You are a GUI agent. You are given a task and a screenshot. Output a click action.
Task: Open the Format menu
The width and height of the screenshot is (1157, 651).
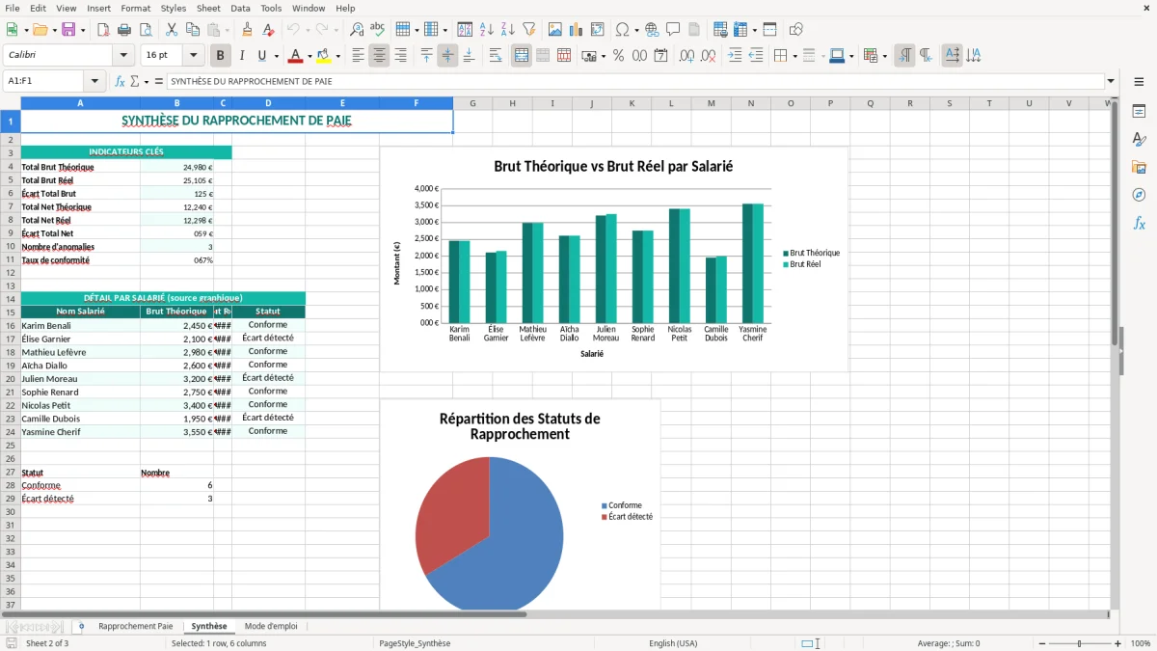(x=135, y=8)
